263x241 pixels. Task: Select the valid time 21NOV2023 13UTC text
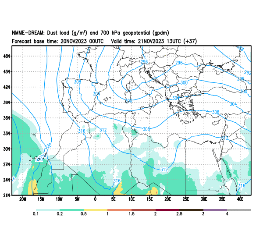tap(154, 41)
